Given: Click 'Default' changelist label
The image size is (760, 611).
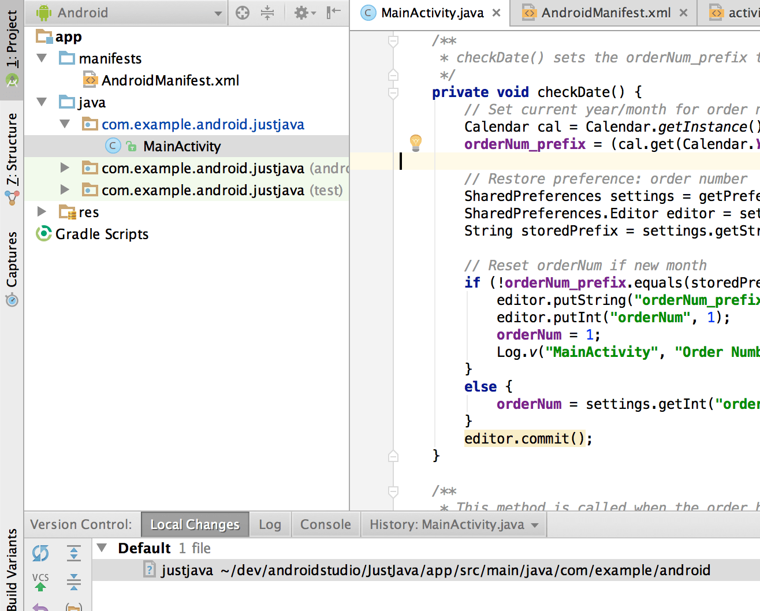Looking at the screenshot, I should coord(144,548).
